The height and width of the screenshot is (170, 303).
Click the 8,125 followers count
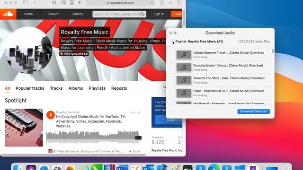point(158,142)
